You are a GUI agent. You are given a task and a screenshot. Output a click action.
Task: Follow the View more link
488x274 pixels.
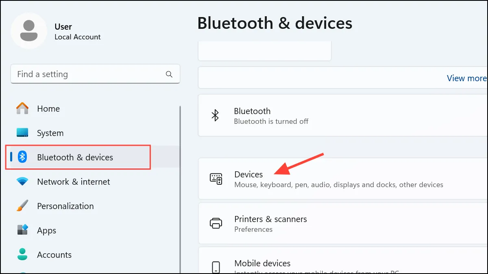coord(466,78)
